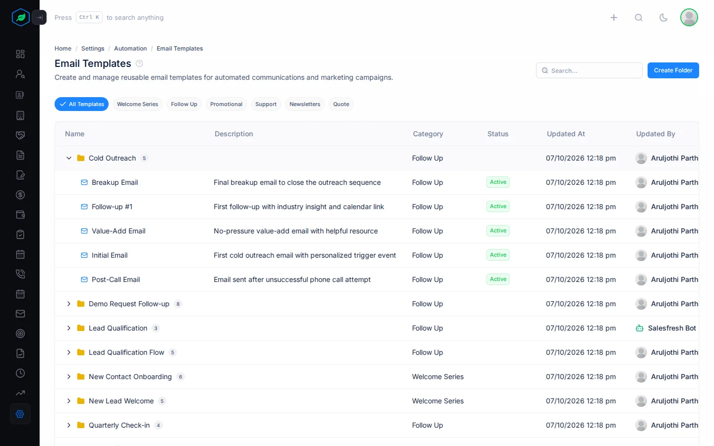Screen dimensions: 714x446
Task: Expand the New Contact Onboarding folder chevron
Action: click(69, 377)
